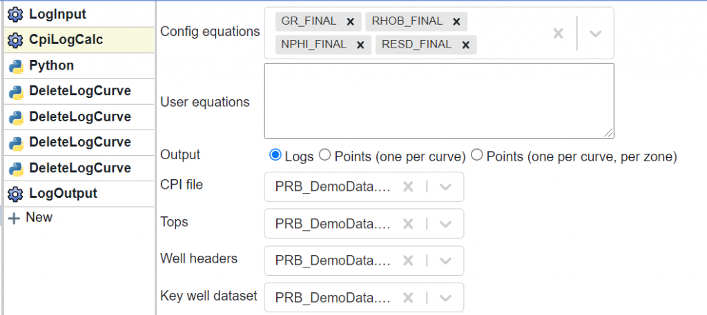Screen dimensions: 707x315
Task: Open the Tops dropdown list
Action: (x=445, y=223)
